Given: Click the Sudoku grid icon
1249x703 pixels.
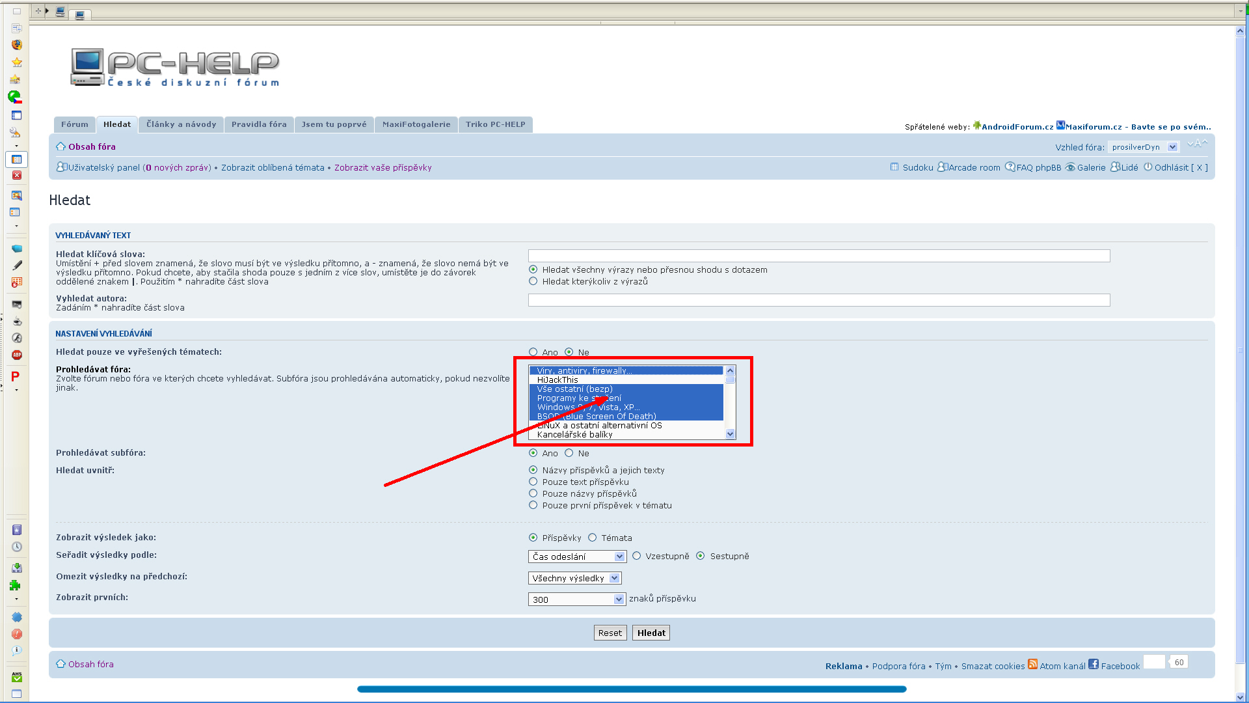Looking at the screenshot, I should coord(894,167).
